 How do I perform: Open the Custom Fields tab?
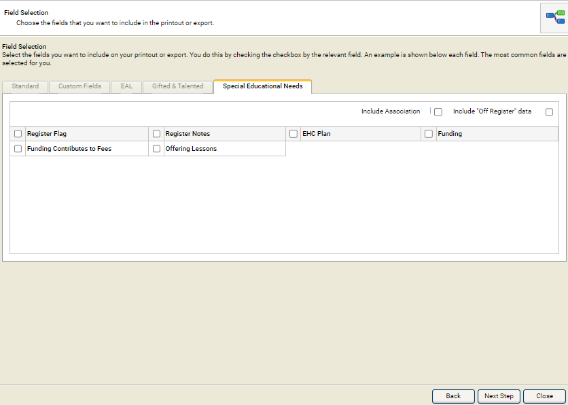(x=79, y=86)
